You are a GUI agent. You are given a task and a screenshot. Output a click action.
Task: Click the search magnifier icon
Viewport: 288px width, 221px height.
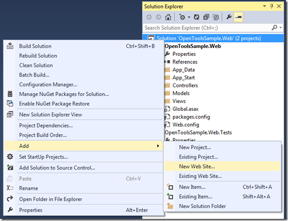click(x=274, y=28)
